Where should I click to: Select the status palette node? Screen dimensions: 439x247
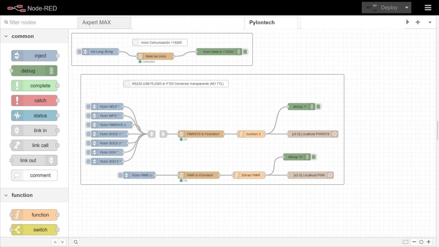click(34, 115)
